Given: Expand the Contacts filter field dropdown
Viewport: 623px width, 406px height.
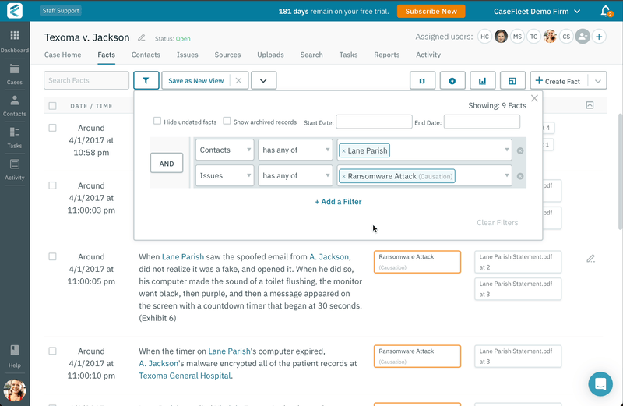Looking at the screenshot, I should pyautogui.click(x=224, y=150).
